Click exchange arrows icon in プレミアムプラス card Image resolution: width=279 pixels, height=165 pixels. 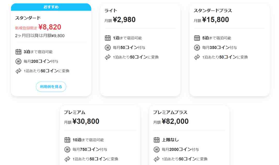coord(157,159)
